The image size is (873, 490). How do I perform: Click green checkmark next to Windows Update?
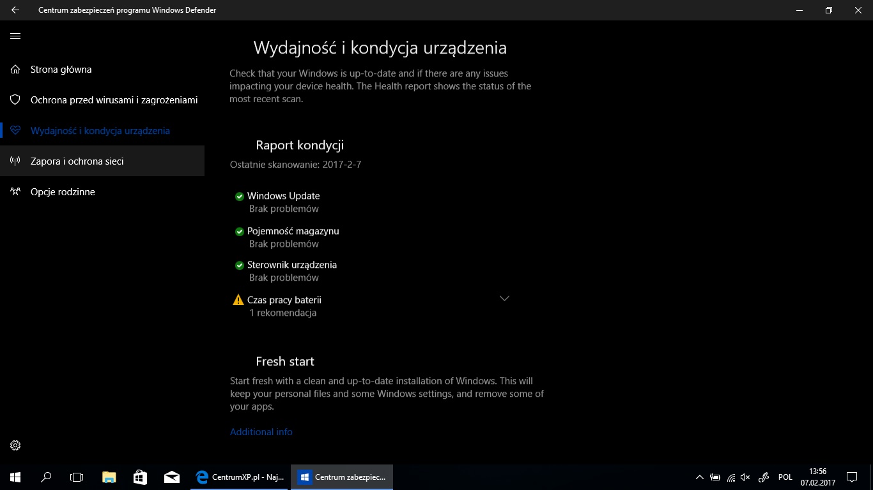pyautogui.click(x=240, y=197)
